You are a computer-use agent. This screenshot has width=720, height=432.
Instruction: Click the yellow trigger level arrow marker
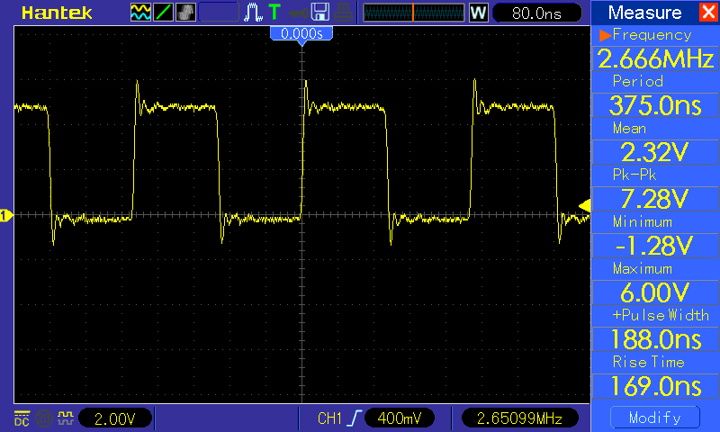tap(584, 205)
